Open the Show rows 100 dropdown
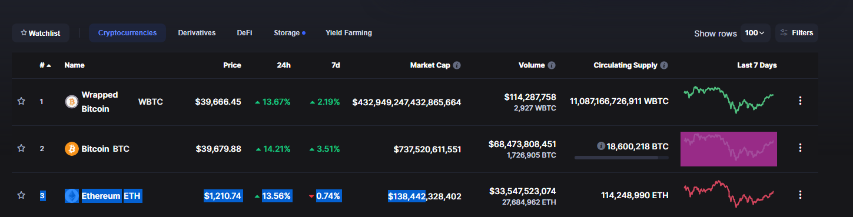Screen dimensions: 853x217 coord(755,33)
